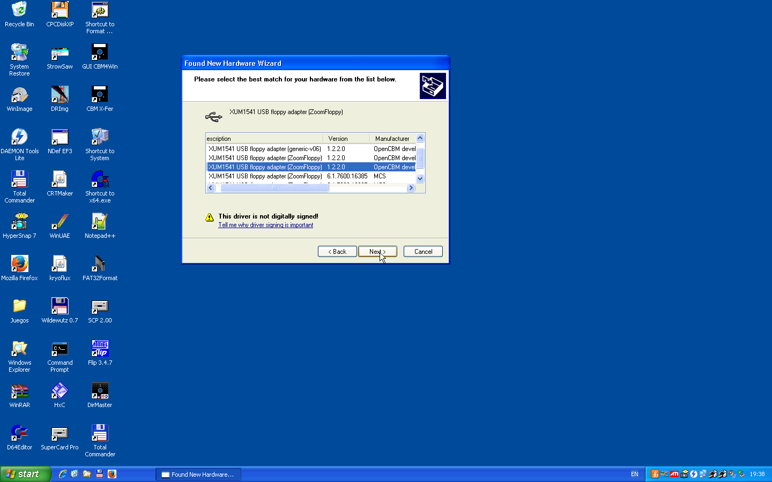Click Found New Hardware taskbar button
The width and height of the screenshot is (772, 482).
click(x=198, y=475)
